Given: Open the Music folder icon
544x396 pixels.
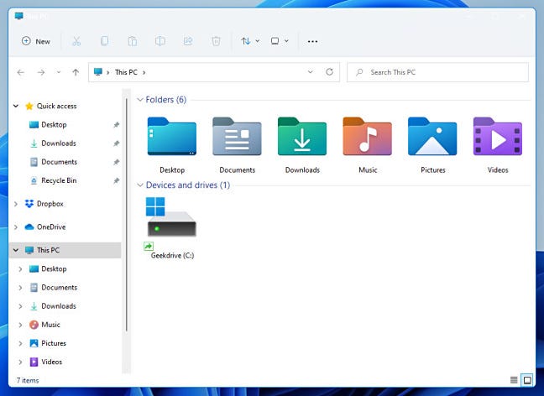Looking at the screenshot, I should (x=367, y=137).
